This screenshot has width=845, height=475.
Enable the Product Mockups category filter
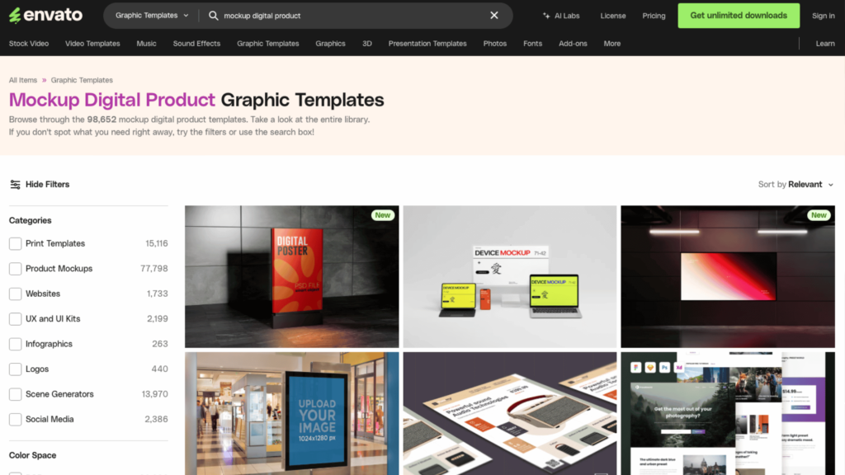[x=16, y=269]
